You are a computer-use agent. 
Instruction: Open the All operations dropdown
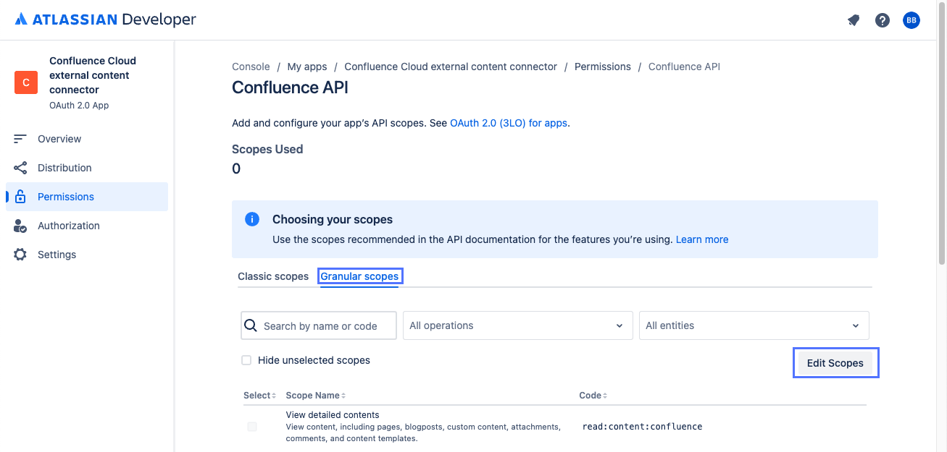[517, 325]
